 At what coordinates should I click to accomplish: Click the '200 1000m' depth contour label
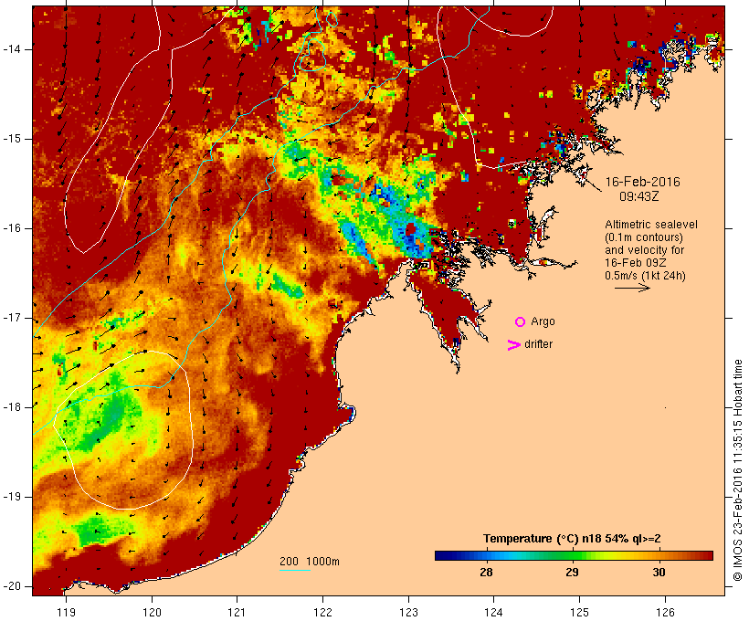pos(310,562)
